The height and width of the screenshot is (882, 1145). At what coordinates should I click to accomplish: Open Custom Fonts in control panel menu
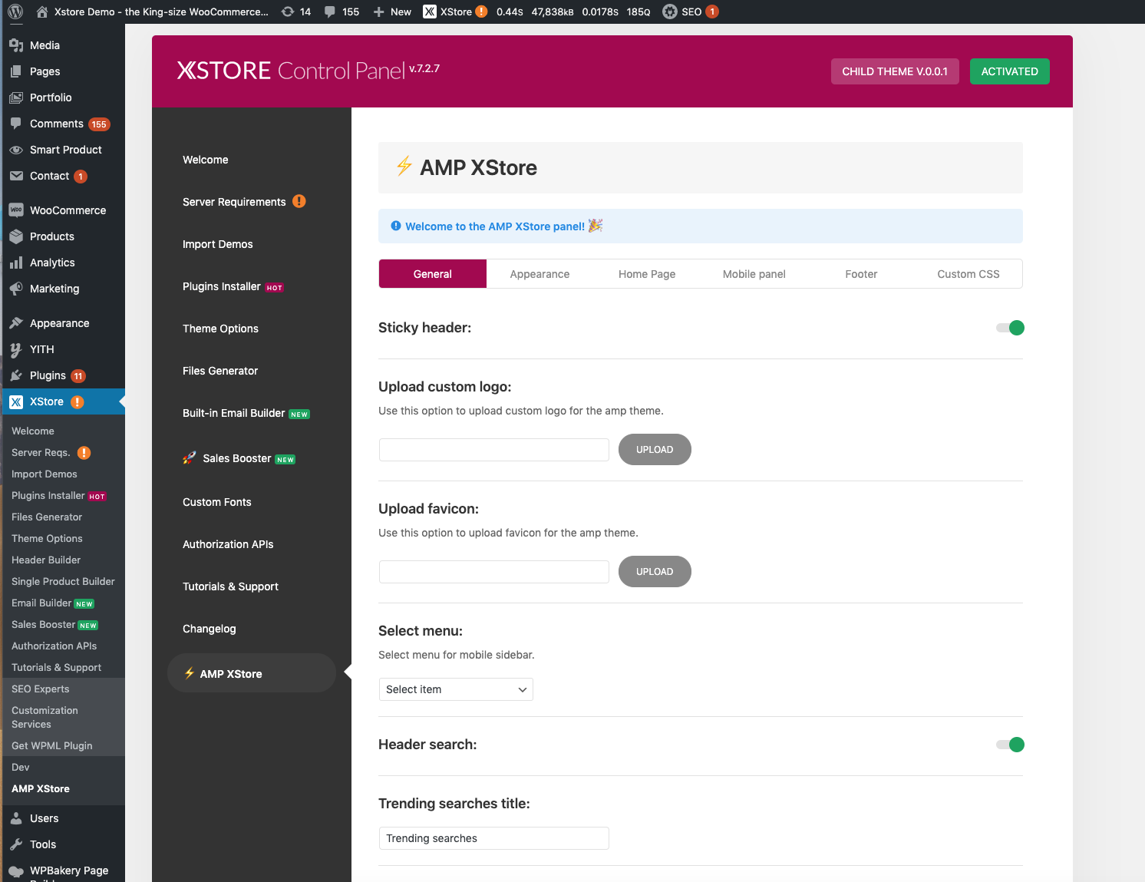pyautogui.click(x=217, y=502)
